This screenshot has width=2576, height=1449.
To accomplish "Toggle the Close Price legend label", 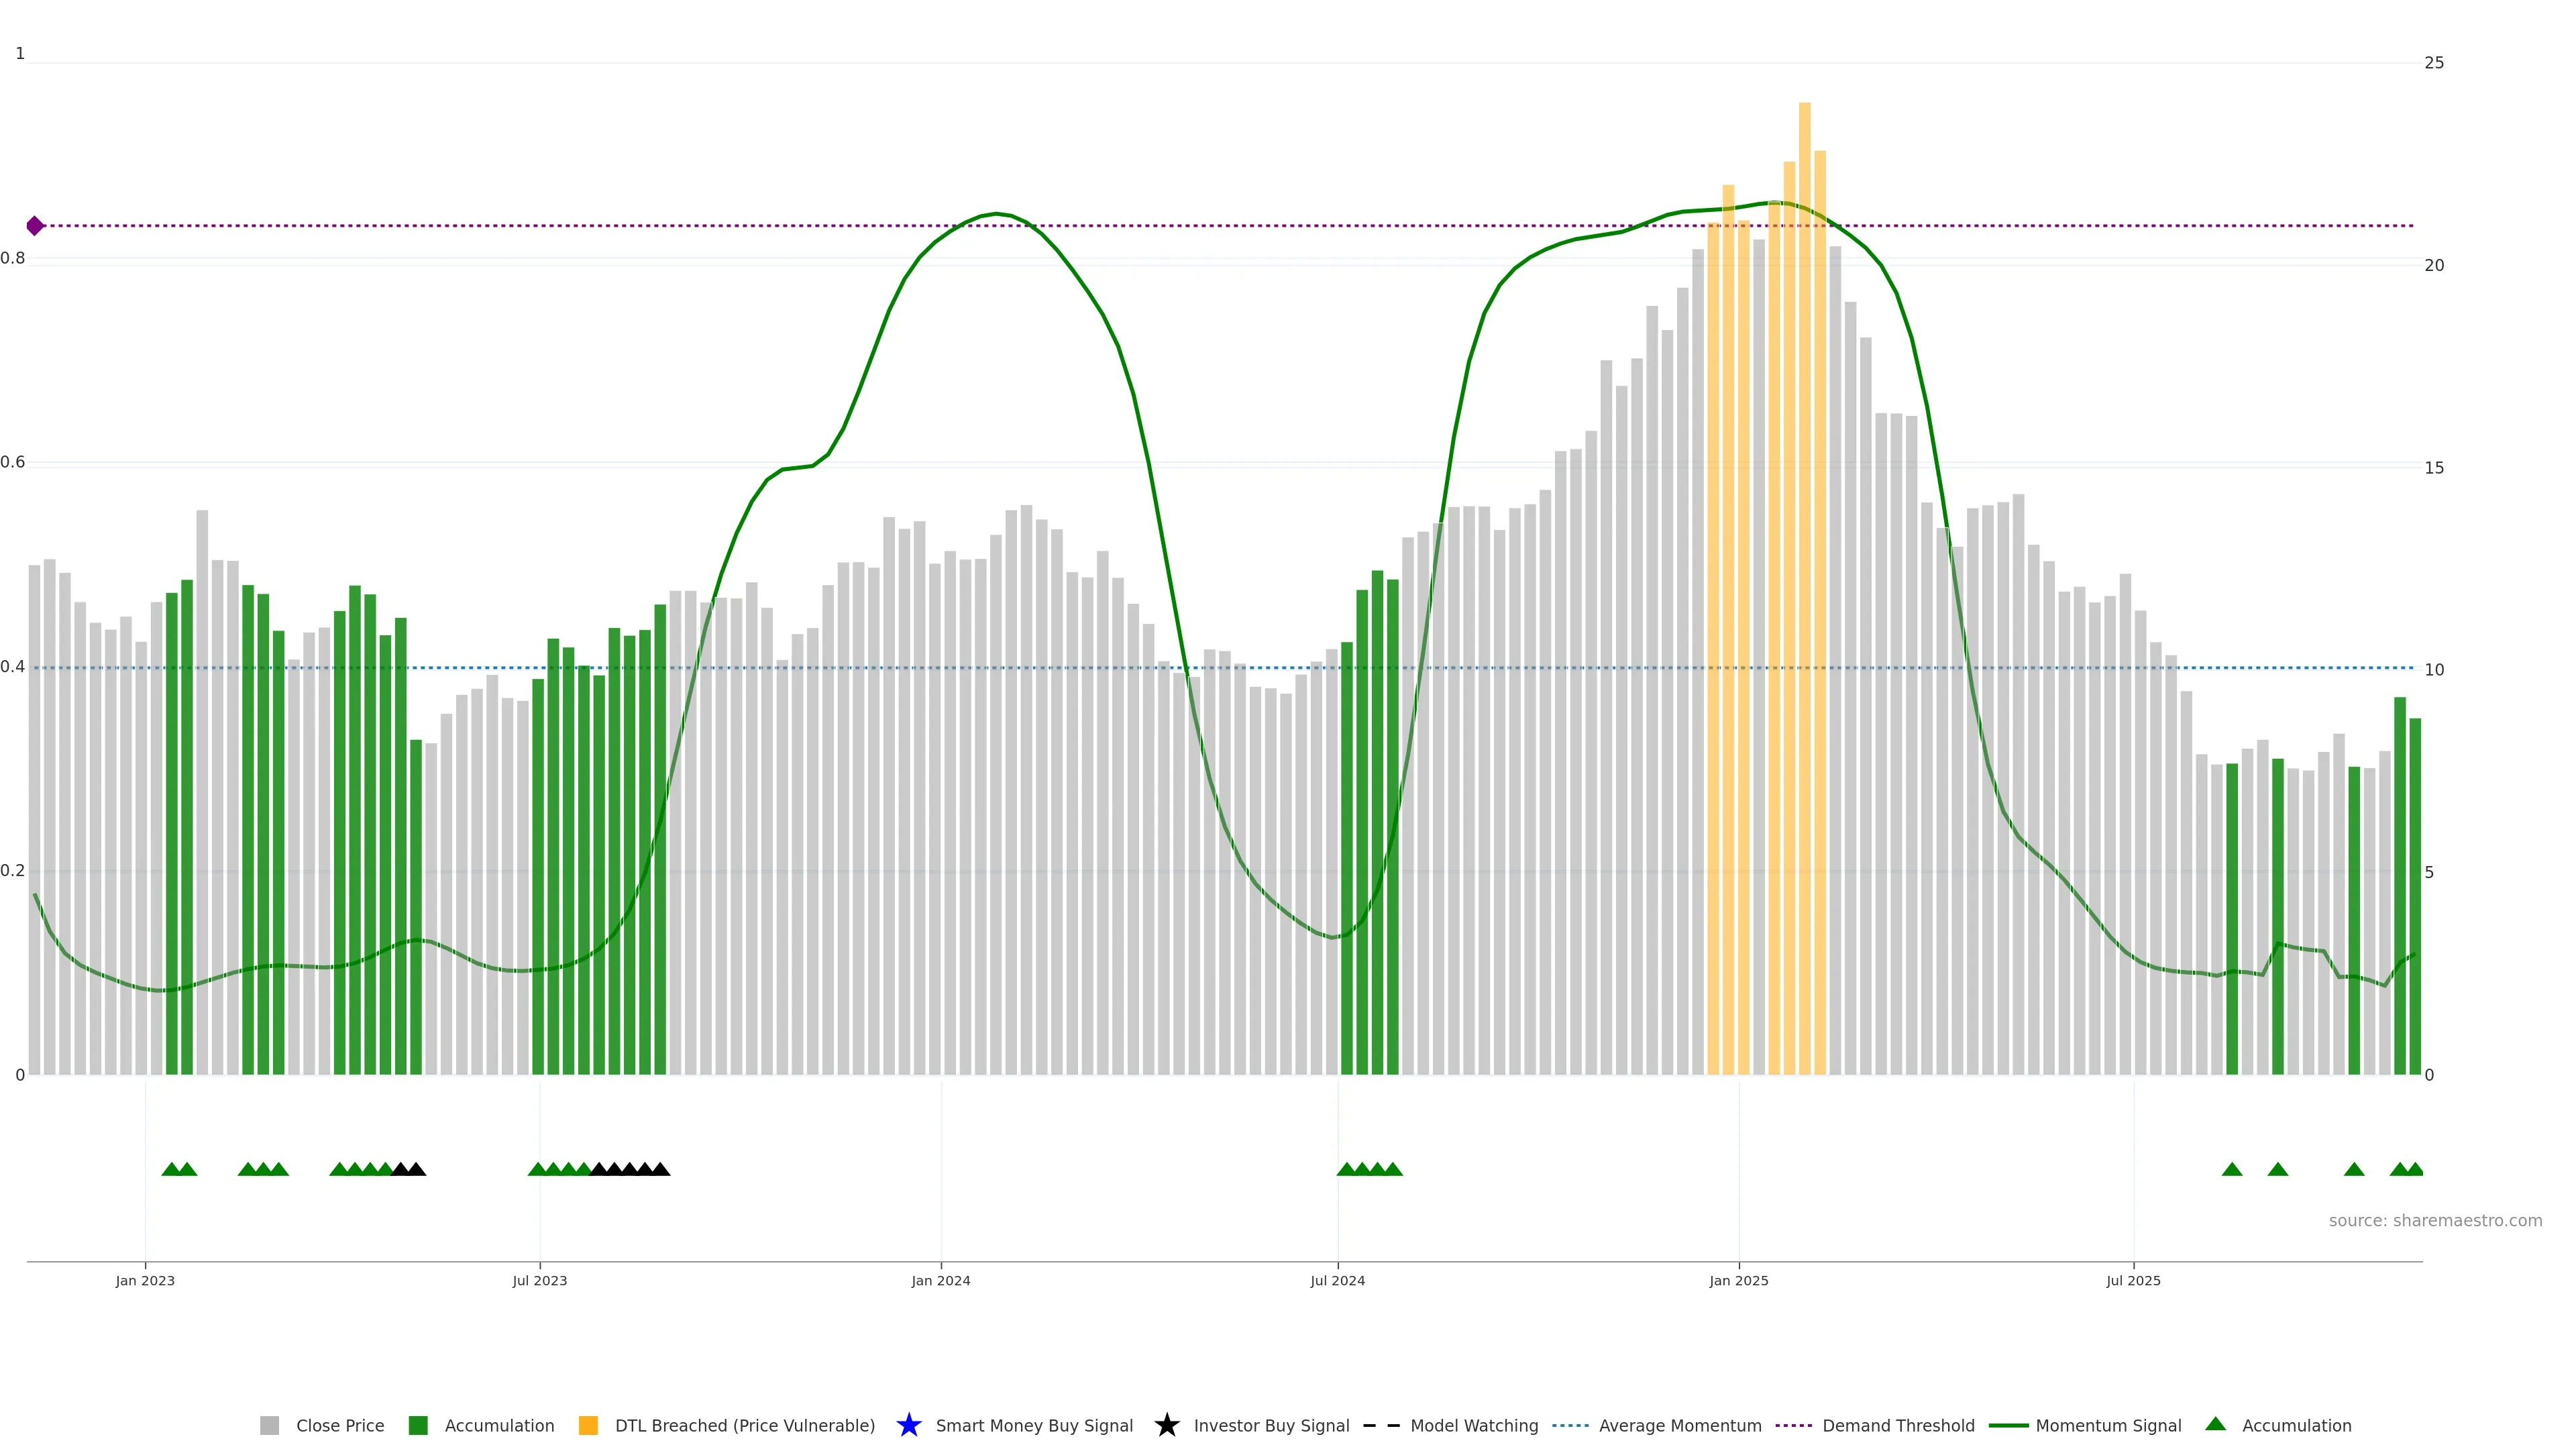I will tap(340, 1425).
